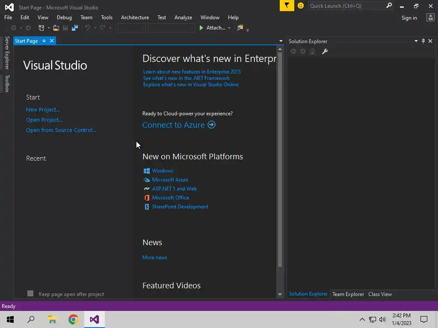Open the Solution Configurations combo box
Image resolution: width=438 pixels, height=328 pixels.
pyautogui.click(x=131, y=28)
